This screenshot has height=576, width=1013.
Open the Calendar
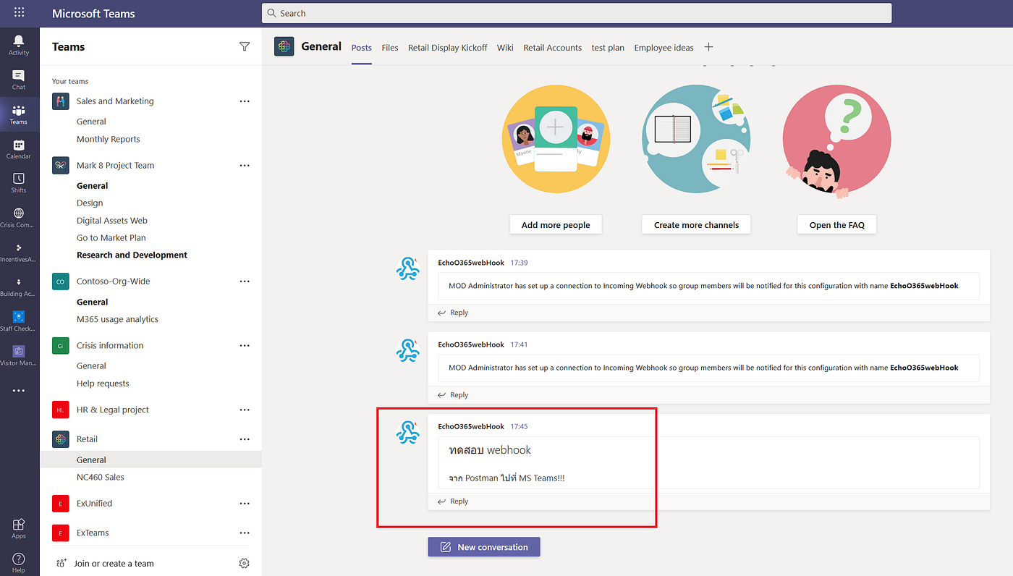(x=18, y=148)
